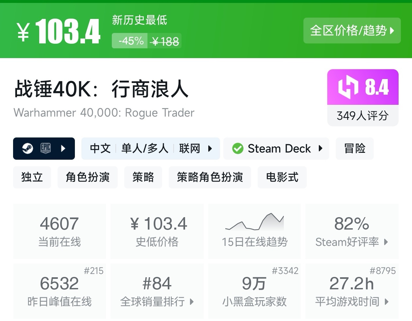Screen dimensions: 412x321
Task: Expand the Steam/Epic platform selector arrow
Action: click(63, 149)
